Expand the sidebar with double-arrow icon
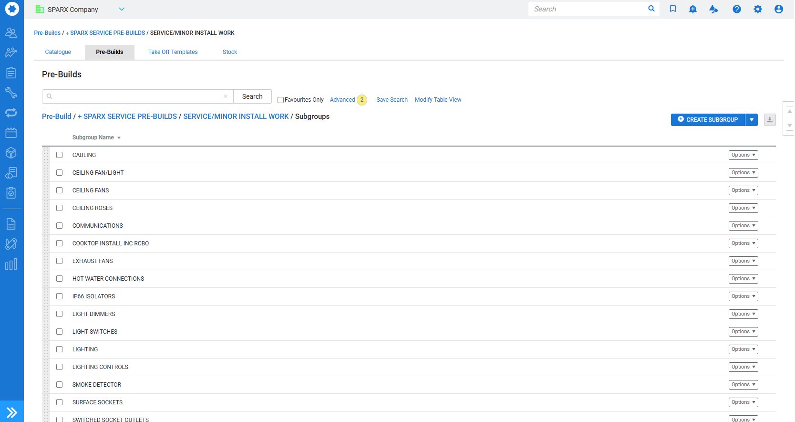795x422 pixels. (x=12, y=412)
